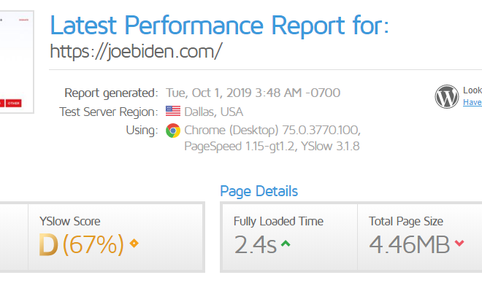Click the Chrome (Desktop) 75.0.3770.100 text

(272, 130)
